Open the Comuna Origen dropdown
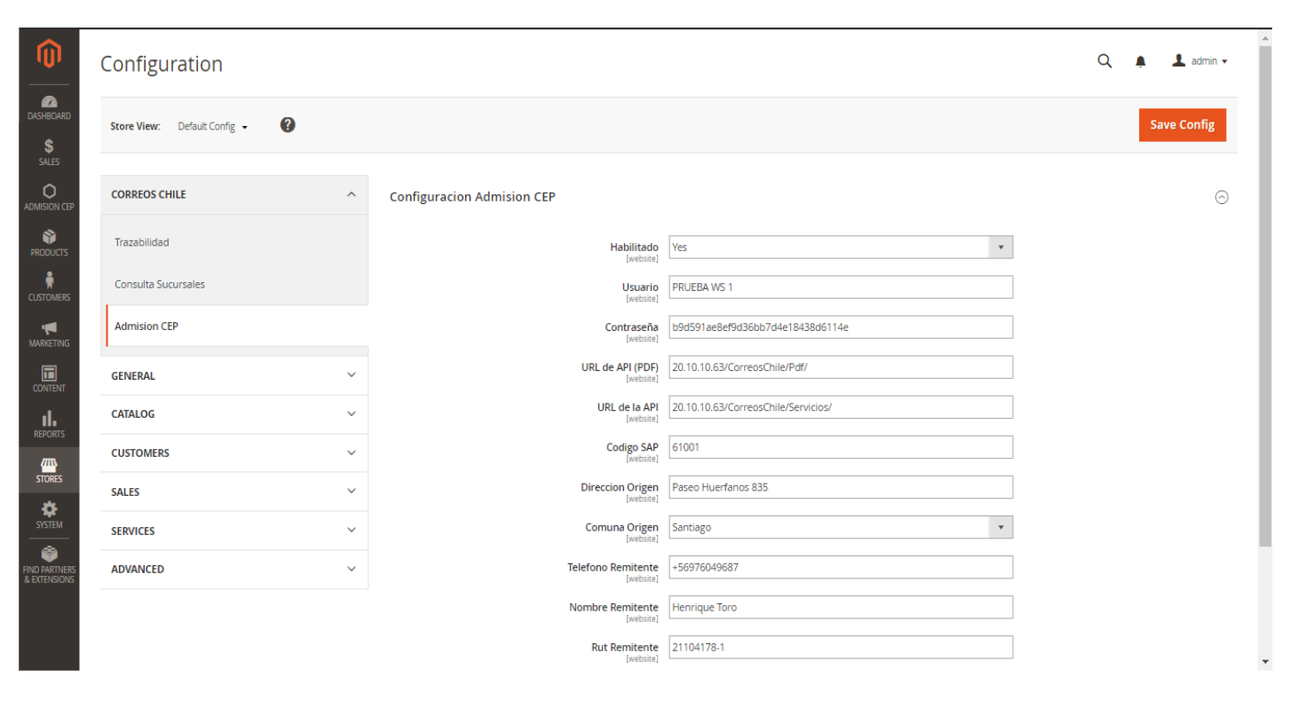 [x=841, y=527]
